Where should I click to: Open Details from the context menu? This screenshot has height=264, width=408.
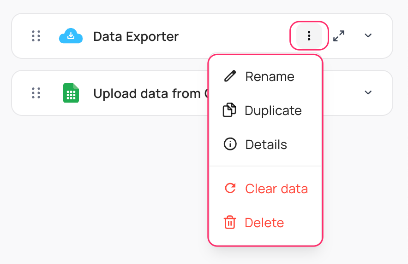(x=266, y=144)
